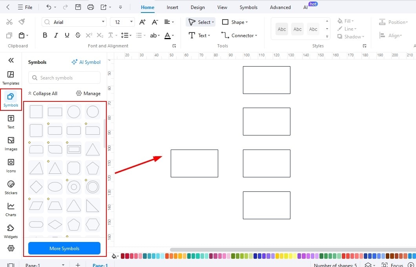Click the AI Symbol generator
This screenshot has width=416, height=267.
click(x=86, y=62)
